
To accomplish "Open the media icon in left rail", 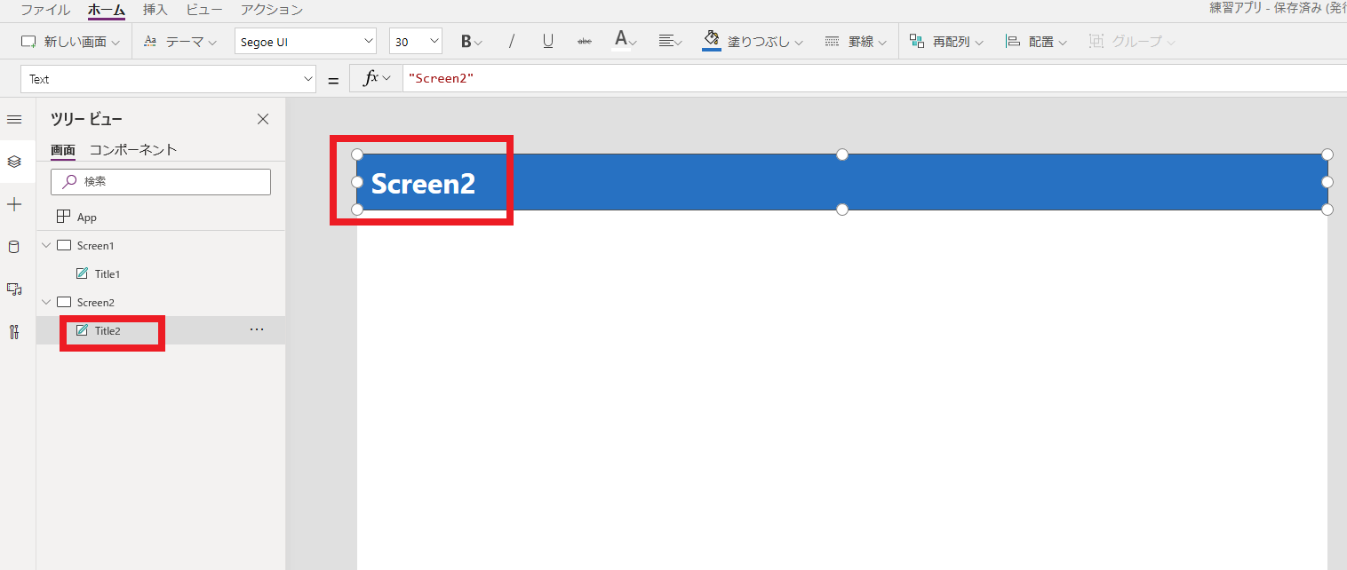I will pos(14,289).
